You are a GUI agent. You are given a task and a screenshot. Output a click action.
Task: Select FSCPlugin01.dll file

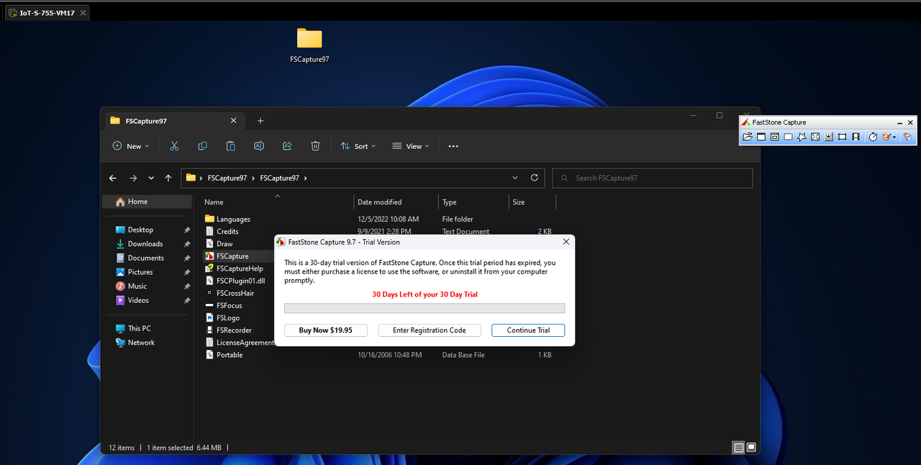[x=240, y=281]
